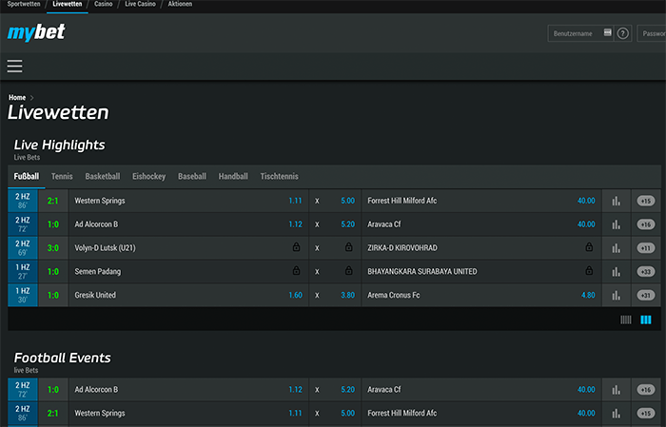The image size is (666, 427).
Task: Expand +11 more bets for Volyn-D Lutsk
Action: click(646, 248)
